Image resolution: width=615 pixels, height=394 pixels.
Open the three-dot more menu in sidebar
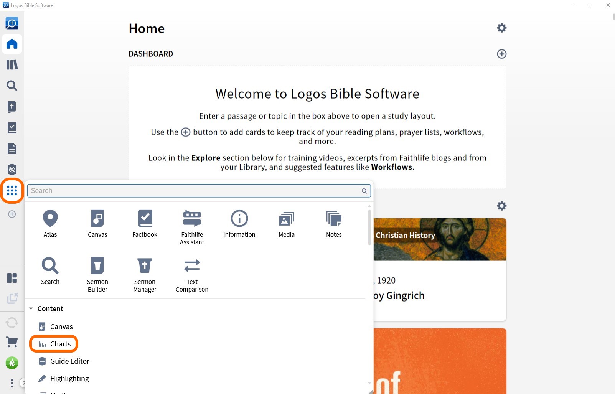(x=12, y=383)
